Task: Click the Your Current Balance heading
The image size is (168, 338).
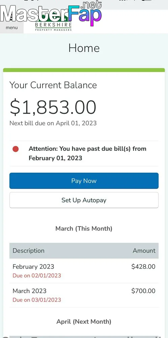Action: [x=53, y=85]
